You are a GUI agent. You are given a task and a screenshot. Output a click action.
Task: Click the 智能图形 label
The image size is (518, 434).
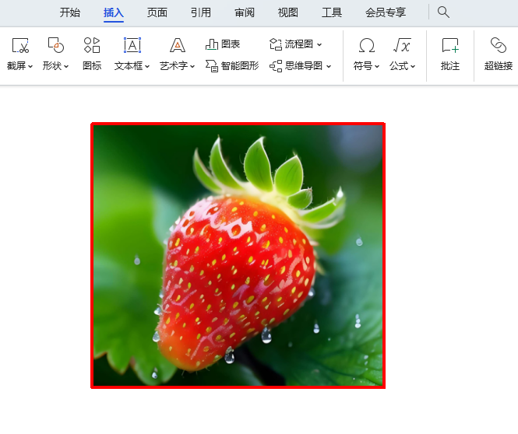239,66
